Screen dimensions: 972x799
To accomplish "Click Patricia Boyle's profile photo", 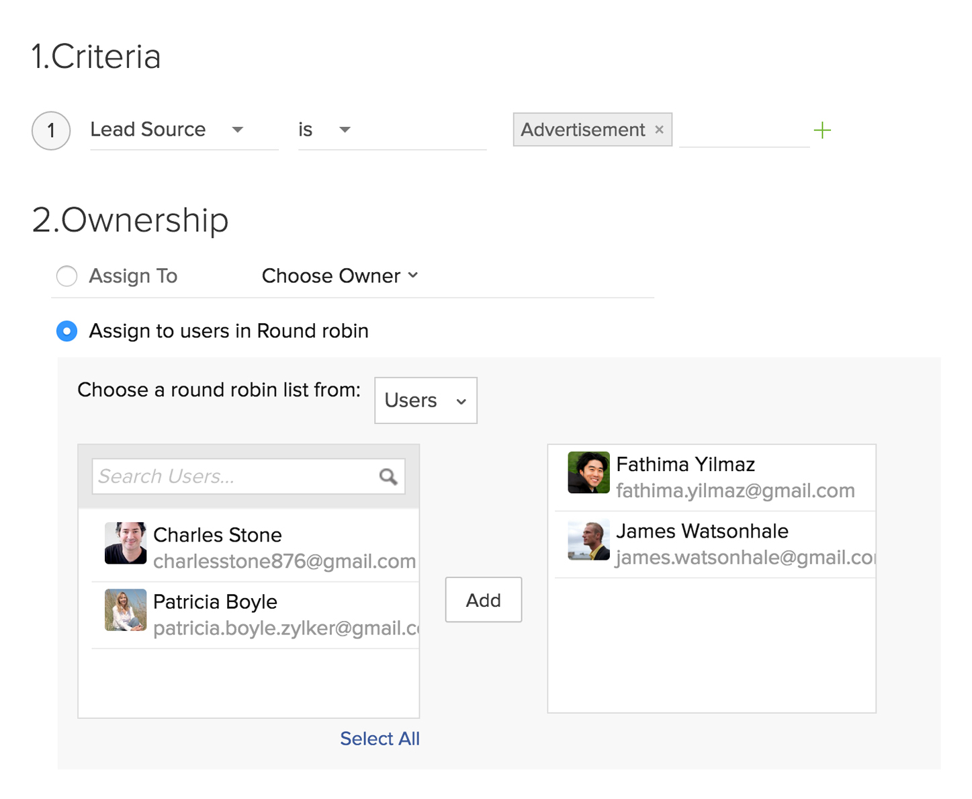I will (126, 610).
